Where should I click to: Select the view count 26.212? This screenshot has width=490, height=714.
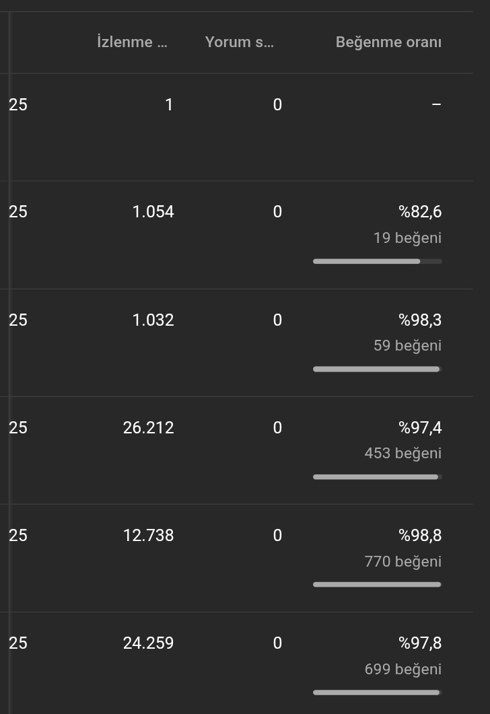tap(149, 427)
